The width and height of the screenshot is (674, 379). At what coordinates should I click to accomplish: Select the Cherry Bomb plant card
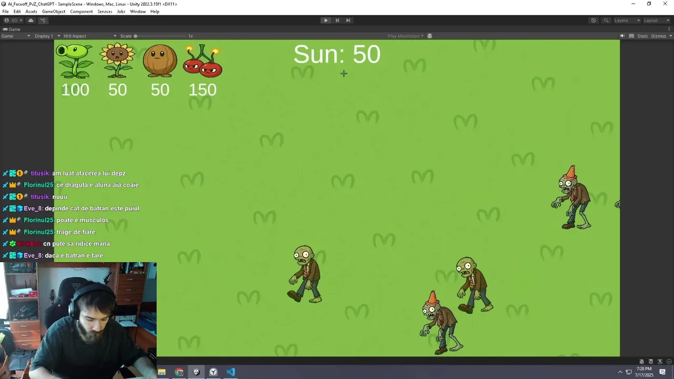(x=203, y=61)
